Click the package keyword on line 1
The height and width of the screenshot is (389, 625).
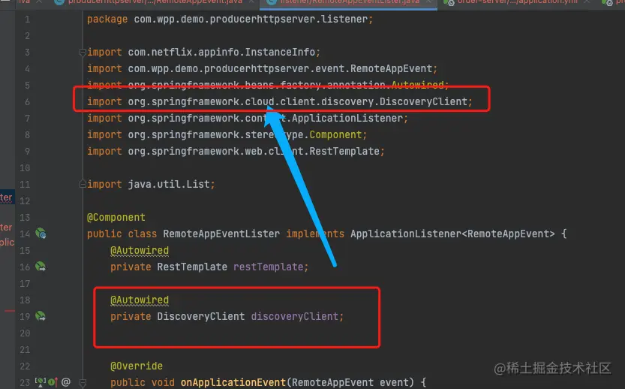point(107,20)
